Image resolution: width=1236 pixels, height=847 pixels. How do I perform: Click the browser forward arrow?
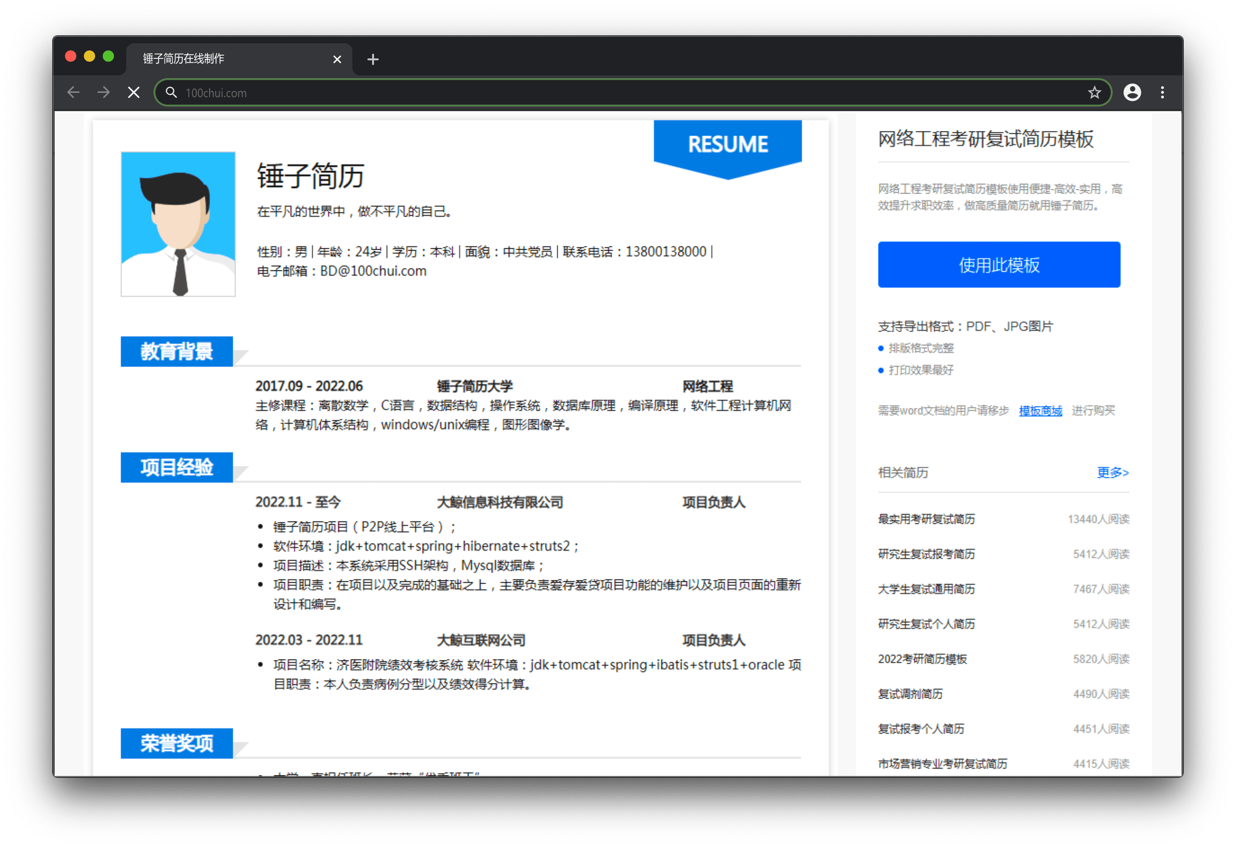(104, 93)
